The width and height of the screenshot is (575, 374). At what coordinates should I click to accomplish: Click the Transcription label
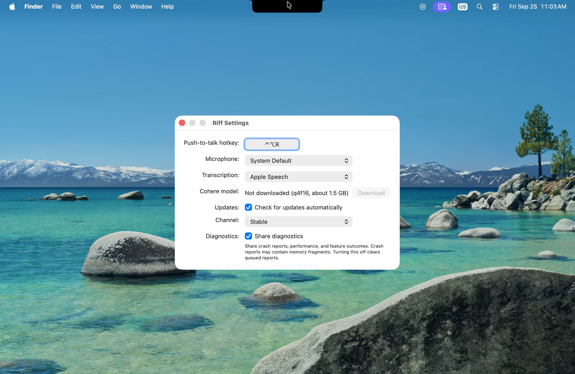click(x=220, y=175)
